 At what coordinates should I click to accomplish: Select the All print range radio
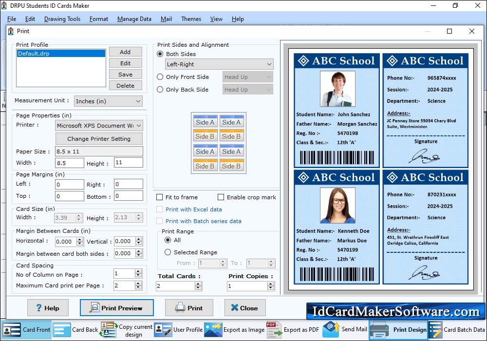click(168, 240)
